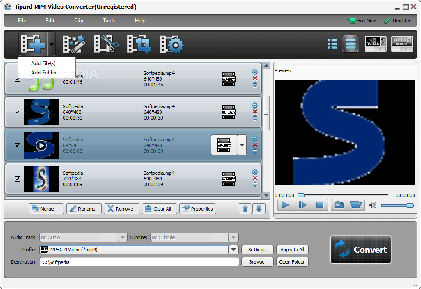Open the Help menu

140,21
